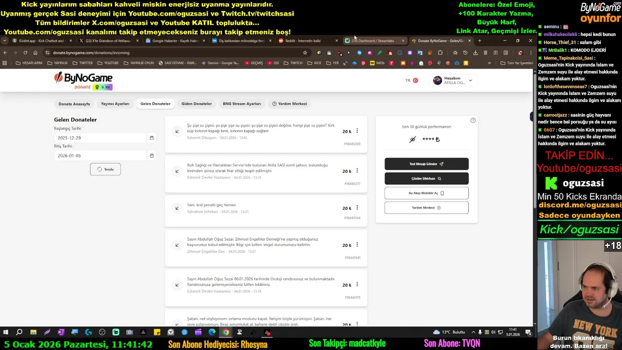Open the Edge browser from the taskbar
The height and width of the screenshot is (350, 622).
212,332
